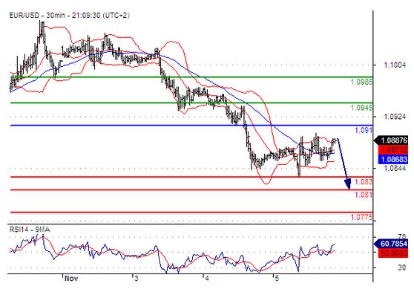The height and width of the screenshot is (292, 414).
Task: Click the date axis label 5
Action: [277, 279]
